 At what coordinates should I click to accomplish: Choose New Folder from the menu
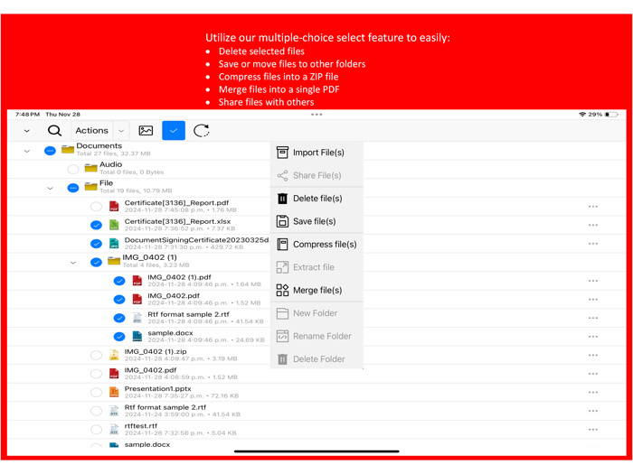pyautogui.click(x=316, y=313)
